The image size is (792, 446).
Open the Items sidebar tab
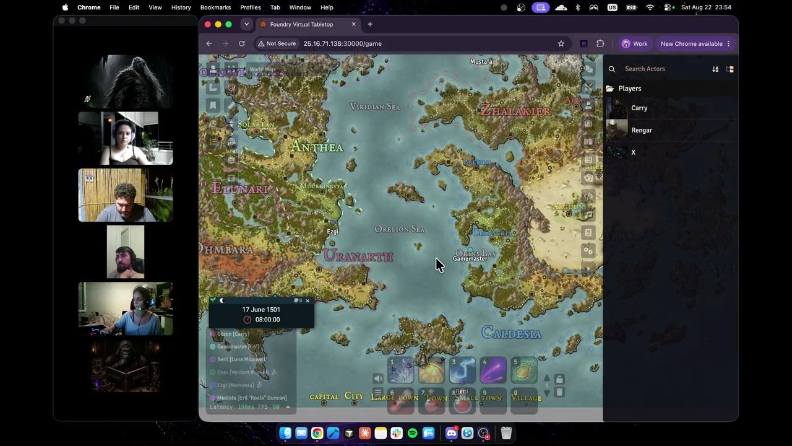tap(588, 124)
